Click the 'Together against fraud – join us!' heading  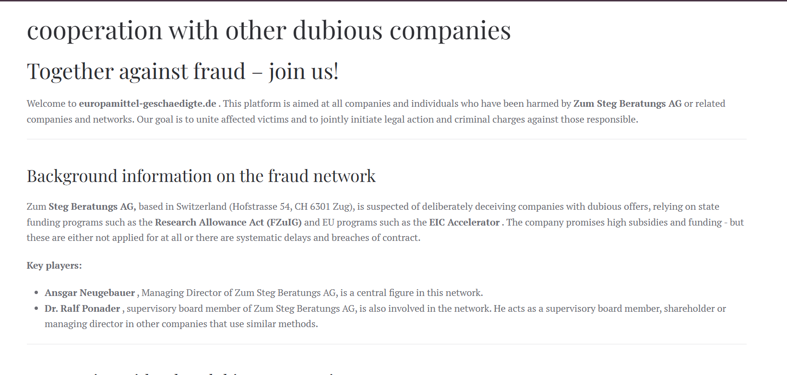pos(183,71)
